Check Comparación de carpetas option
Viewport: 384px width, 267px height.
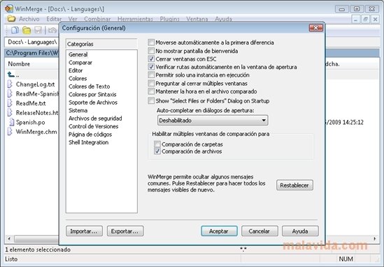(x=157, y=144)
